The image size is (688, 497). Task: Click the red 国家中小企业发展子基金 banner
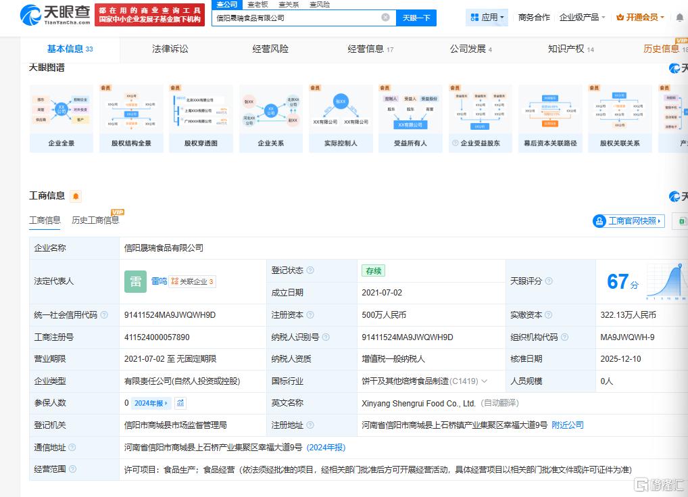coord(149,15)
